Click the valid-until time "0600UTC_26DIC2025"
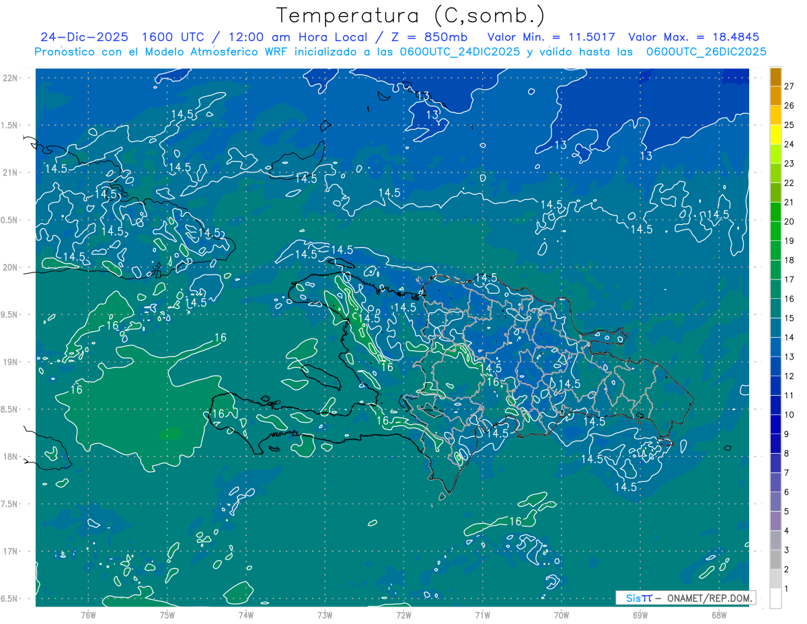 706,52
